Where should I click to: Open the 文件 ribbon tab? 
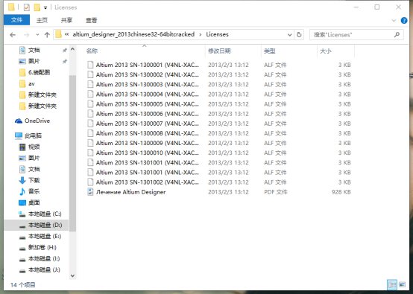16,20
